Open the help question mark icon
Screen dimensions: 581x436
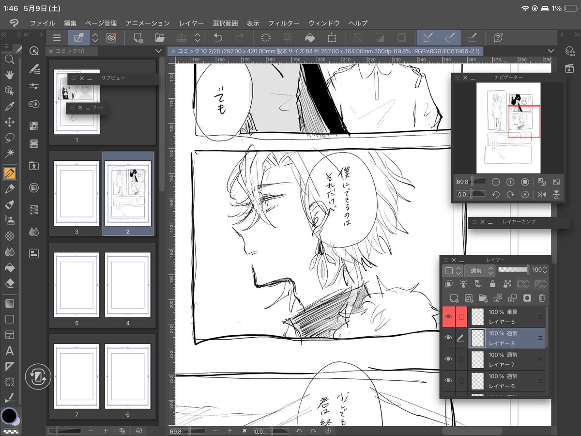tap(498, 38)
